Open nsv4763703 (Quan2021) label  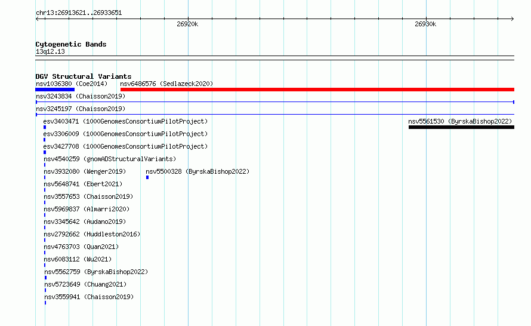point(81,247)
